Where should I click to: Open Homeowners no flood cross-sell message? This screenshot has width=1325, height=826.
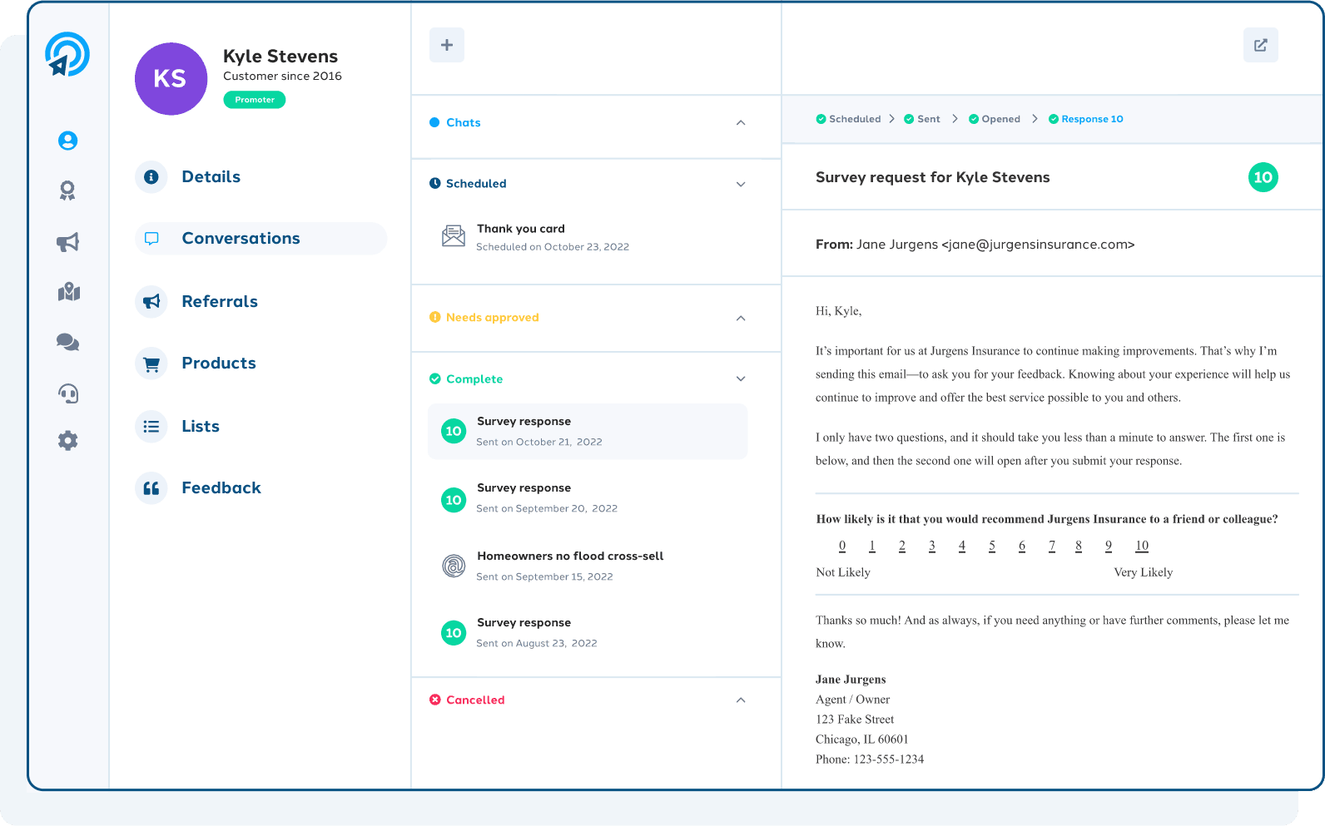tap(569, 566)
